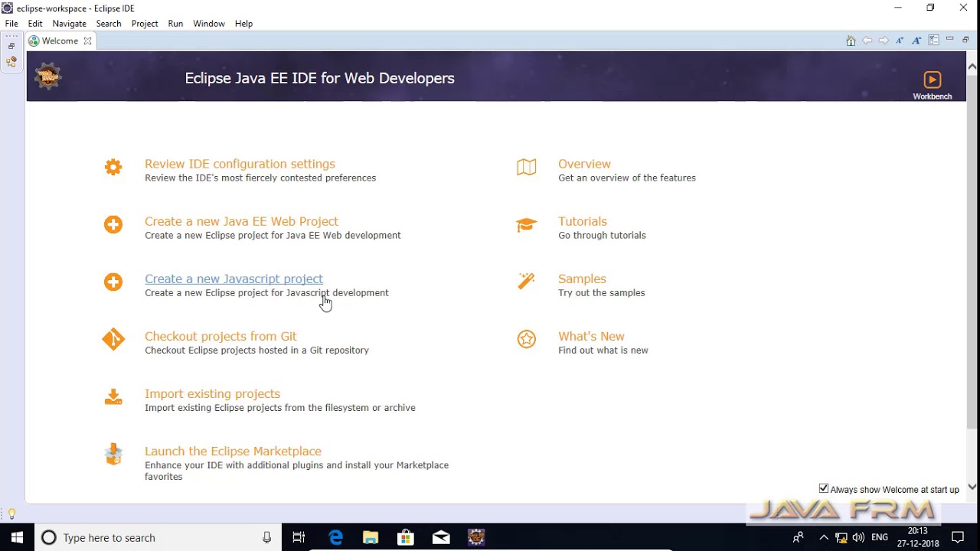The height and width of the screenshot is (551, 980).
Task: Click the scrollbar down arrow
Action: (972, 487)
